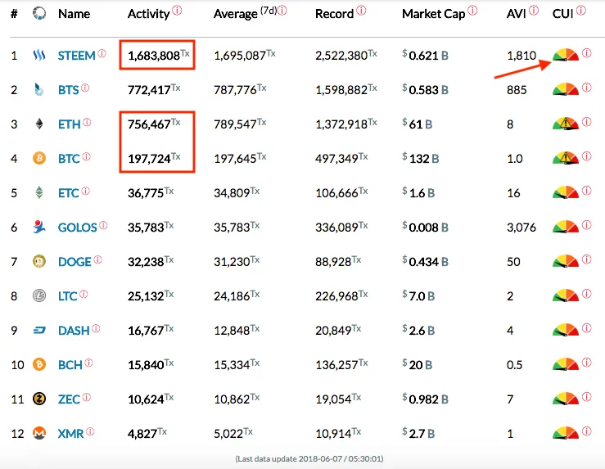The image size is (605, 469).
Task: Sort by the Name column header
Action: pyautogui.click(x=74, y=14)
